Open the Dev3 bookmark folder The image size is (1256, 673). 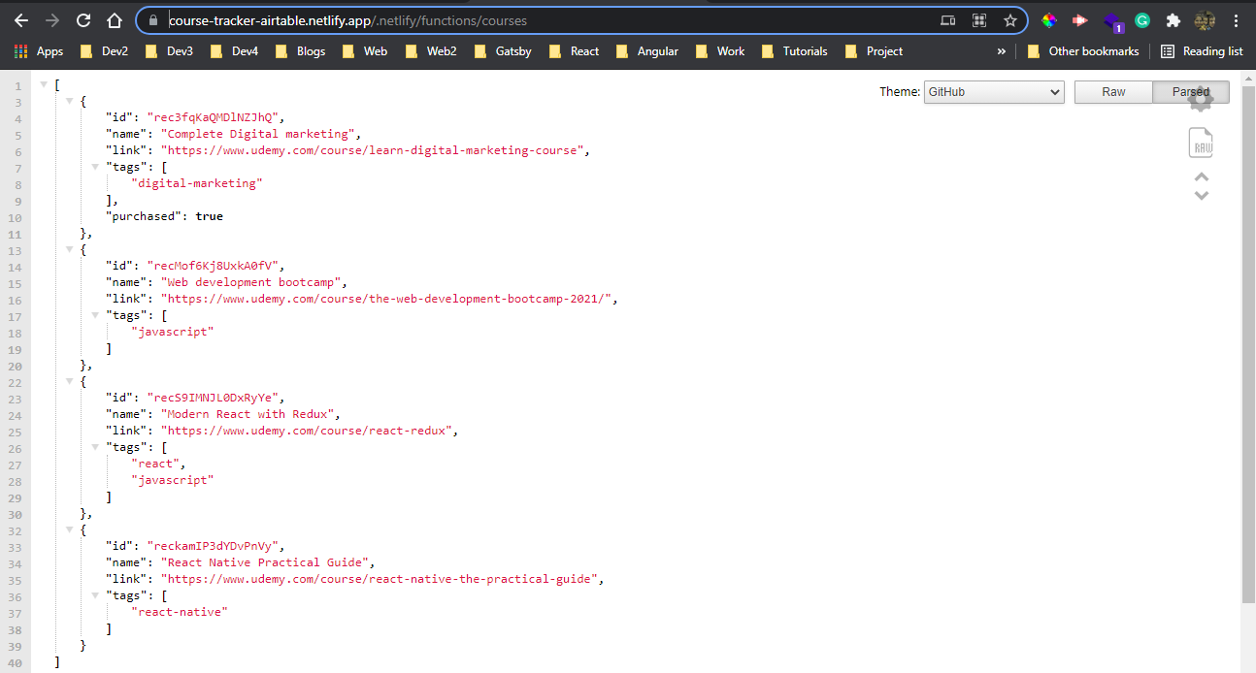pos(170,51)
